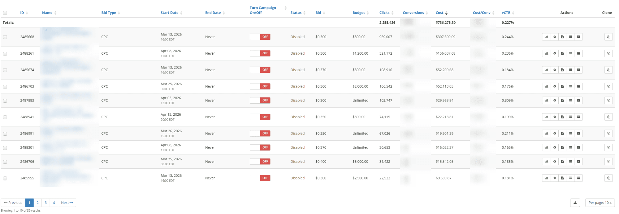
Task: Click grid icon for campaign 2486706
Action: click(570, 162)
